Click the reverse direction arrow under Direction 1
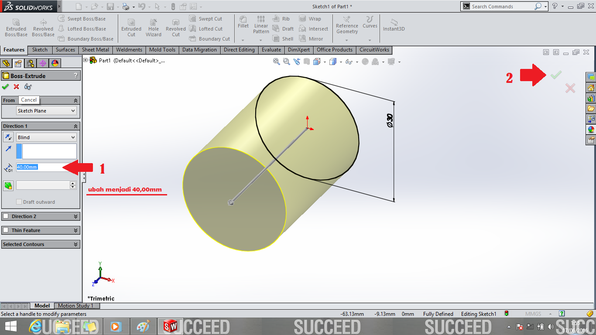 point(8,137)
